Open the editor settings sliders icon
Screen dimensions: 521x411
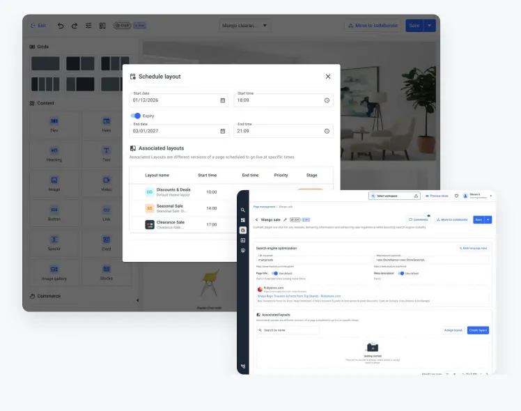(88, 26)
